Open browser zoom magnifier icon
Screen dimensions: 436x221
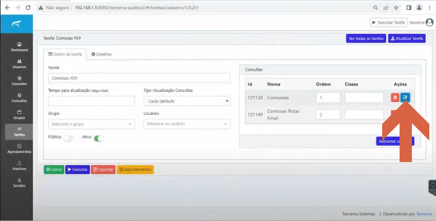(375, 8)
